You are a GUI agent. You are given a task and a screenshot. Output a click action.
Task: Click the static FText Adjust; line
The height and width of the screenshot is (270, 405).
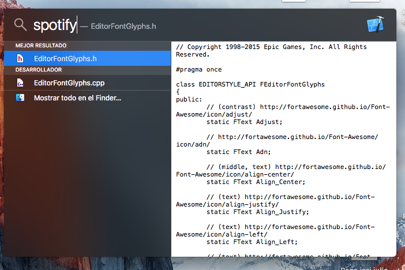pos(244,122)
